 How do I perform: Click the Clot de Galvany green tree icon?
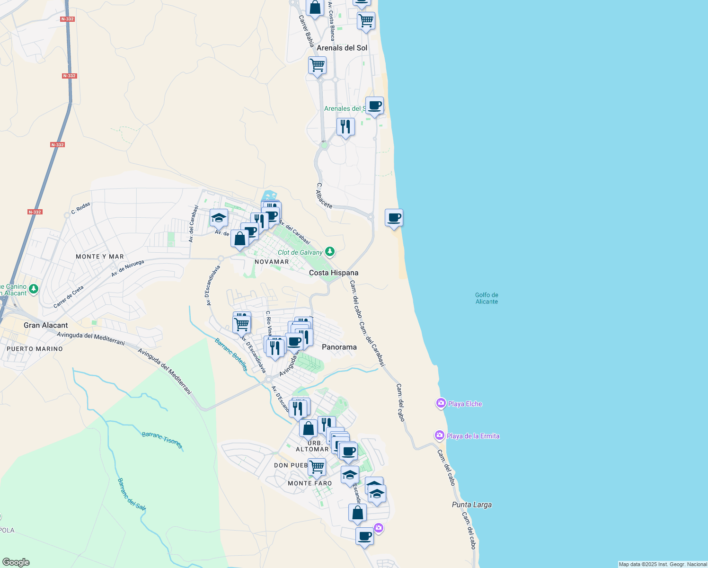[329, 251]
